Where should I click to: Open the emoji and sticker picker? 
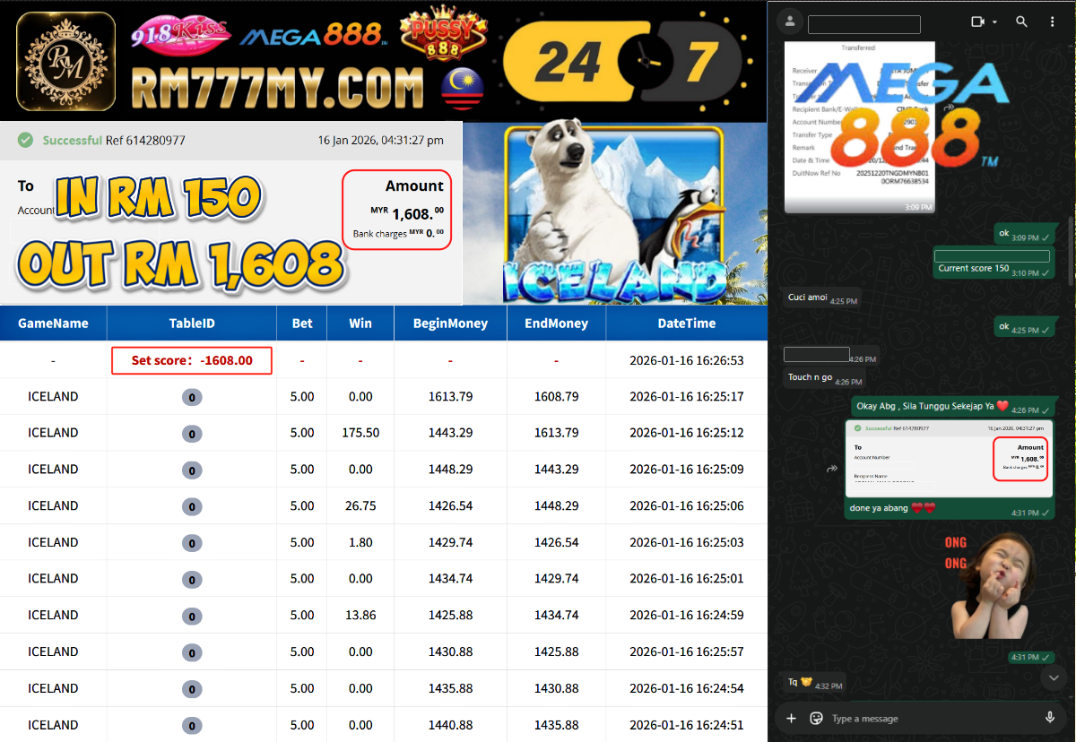tap(816, 718)
